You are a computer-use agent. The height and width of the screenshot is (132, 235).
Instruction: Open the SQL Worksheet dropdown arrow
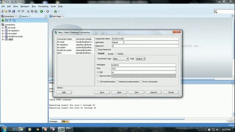[59, 11]
